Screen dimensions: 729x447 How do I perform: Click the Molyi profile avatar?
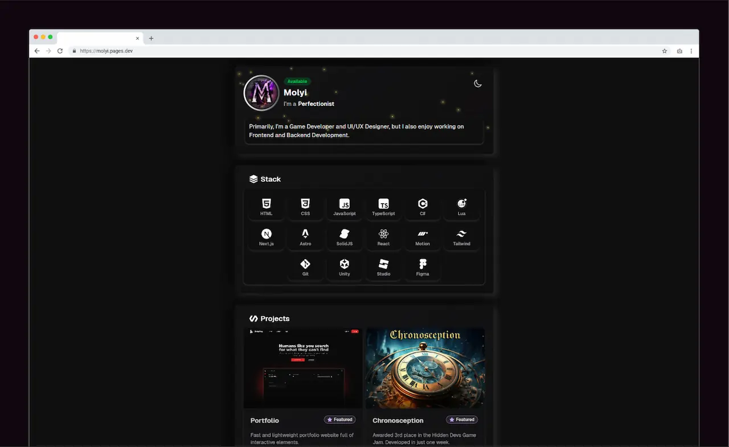pos(261,93)
